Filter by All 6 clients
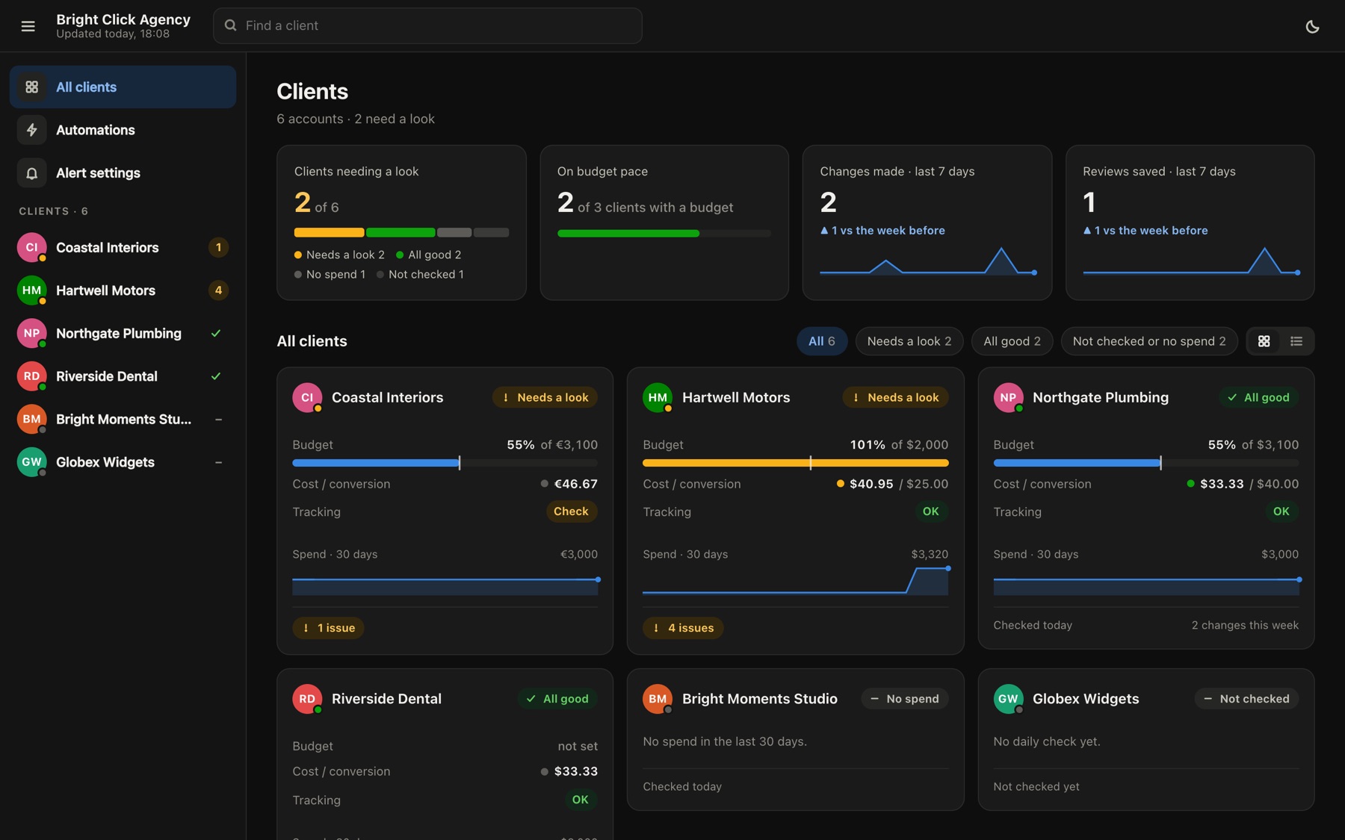This screenshot has height=840, width=1345. (821, 341)
